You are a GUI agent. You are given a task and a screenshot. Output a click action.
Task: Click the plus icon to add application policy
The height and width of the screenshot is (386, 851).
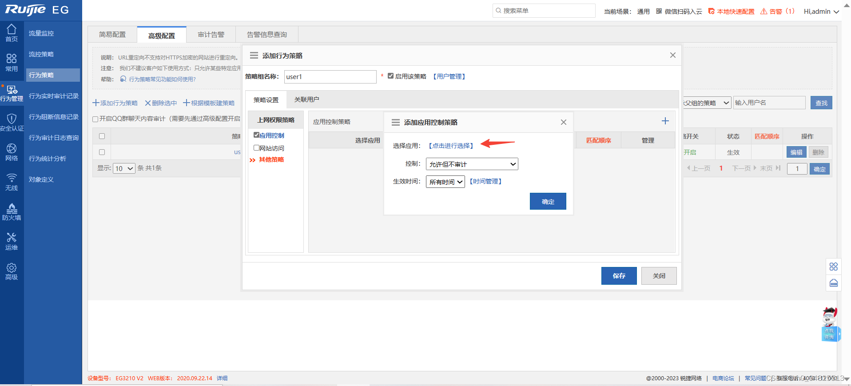pyautogui.click(x=665, y=121)
